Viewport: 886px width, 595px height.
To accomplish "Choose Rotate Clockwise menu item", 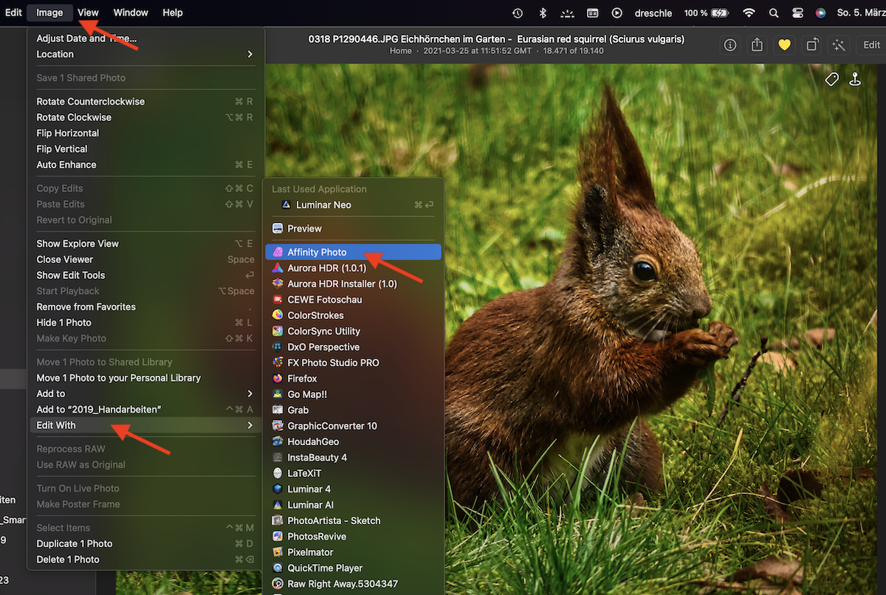I will pyautogui.click(x=74, y=117).
